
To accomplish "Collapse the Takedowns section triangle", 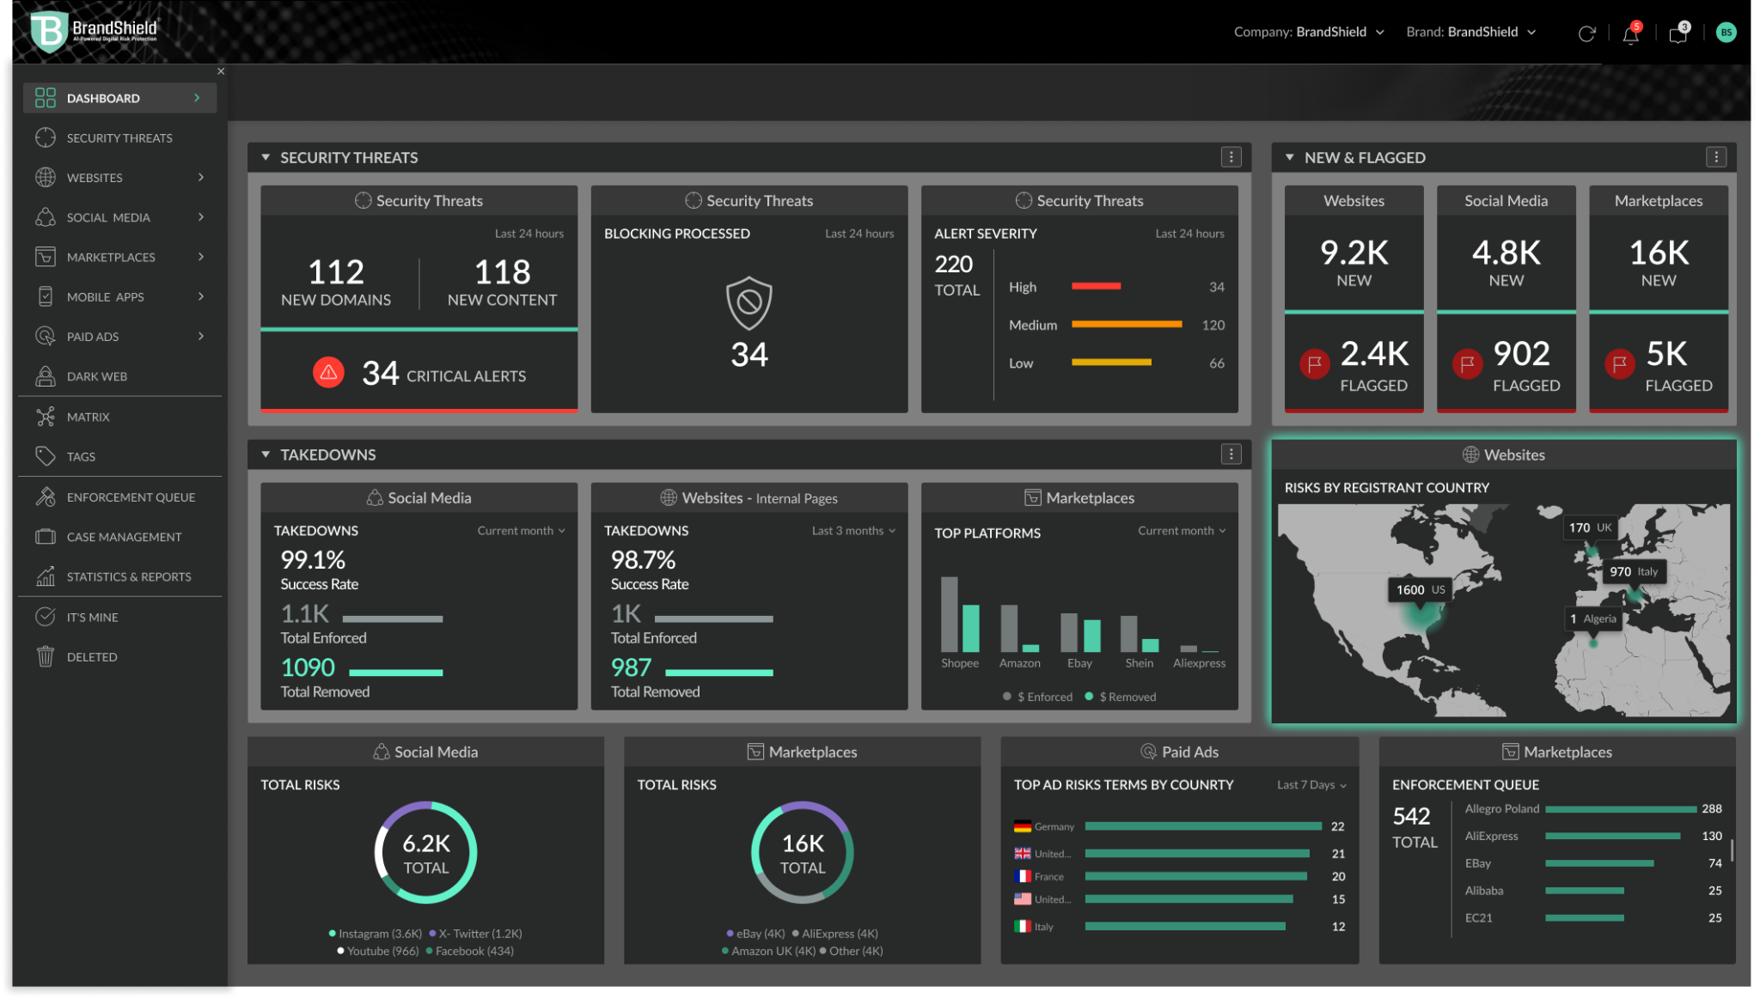I will (266, 454).
